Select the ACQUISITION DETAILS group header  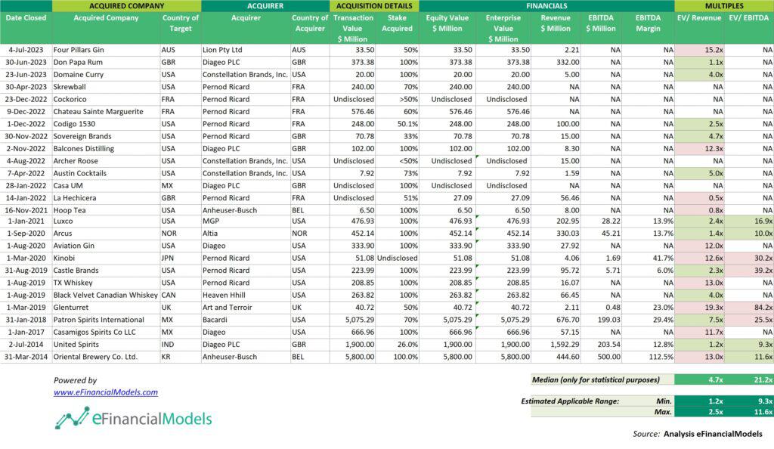coord(374,6)
